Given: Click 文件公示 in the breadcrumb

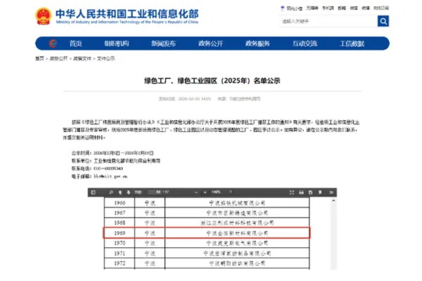Looking at the screenshot, I should coord(106,58).
